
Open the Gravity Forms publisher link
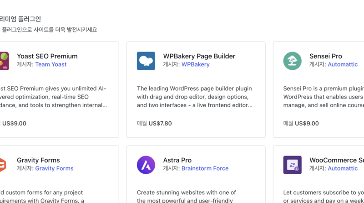pos(54,168)
